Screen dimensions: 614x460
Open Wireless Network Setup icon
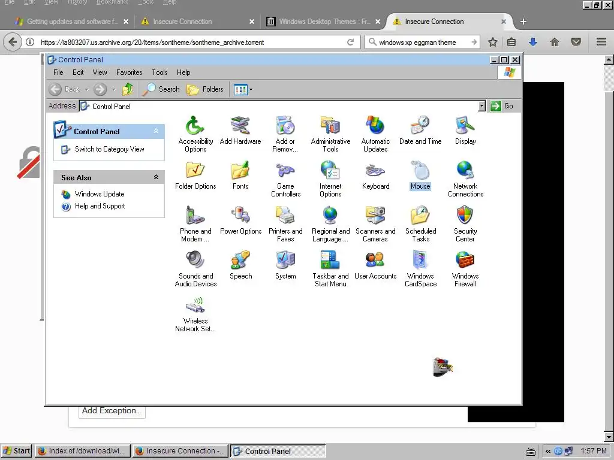click(195, 314)
